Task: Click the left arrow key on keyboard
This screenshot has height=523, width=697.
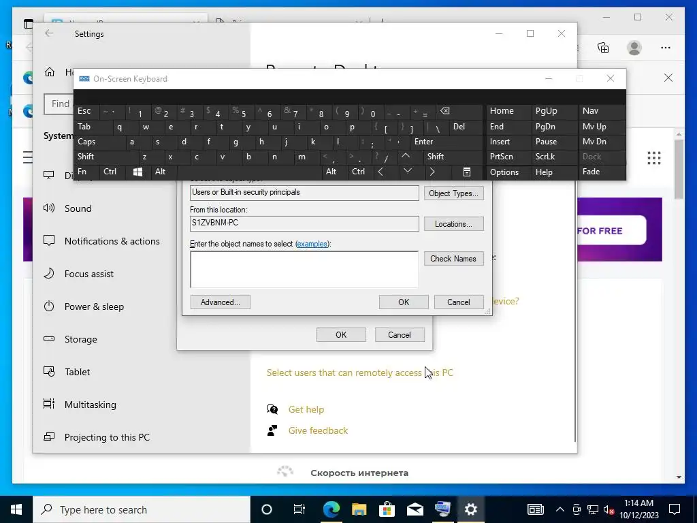Action: 380,172
